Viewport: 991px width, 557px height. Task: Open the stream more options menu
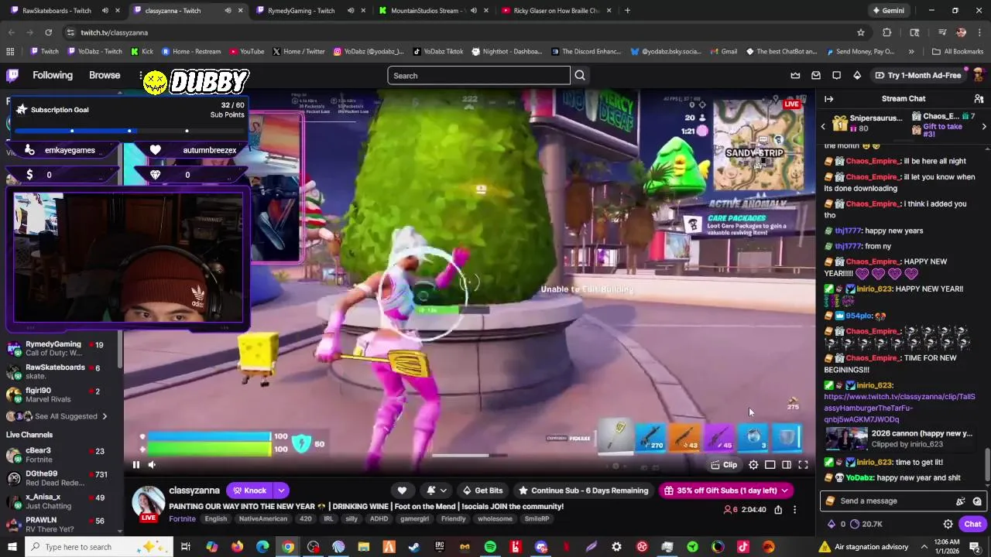(794, 510)
